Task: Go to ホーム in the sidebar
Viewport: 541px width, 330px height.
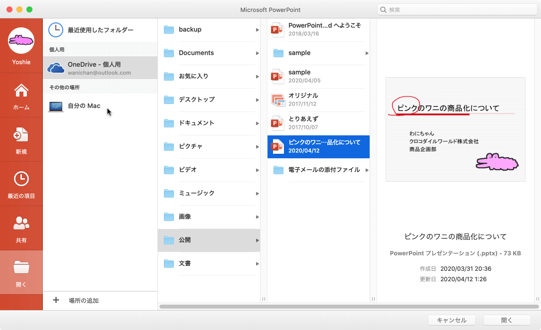Action: [x=21, y=97]
